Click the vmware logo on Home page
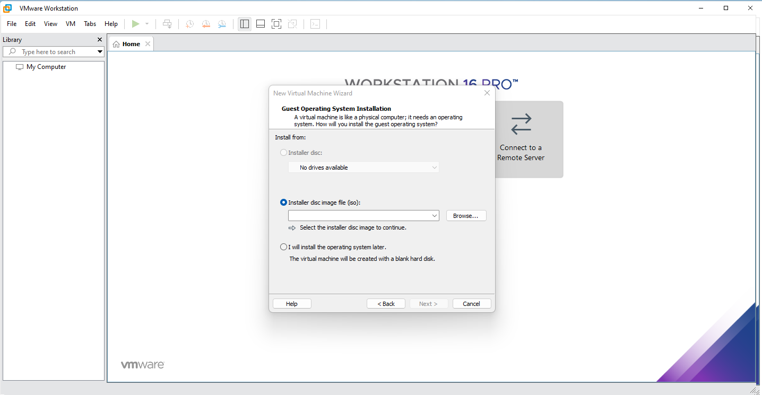The image size is (762, 395). coord(143,365)
